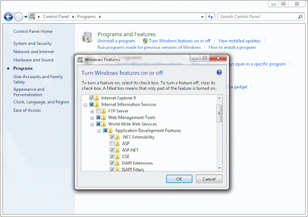Open the address bar history dropdown
This screenshot has width=308, height=217.
tap(202, 17)
